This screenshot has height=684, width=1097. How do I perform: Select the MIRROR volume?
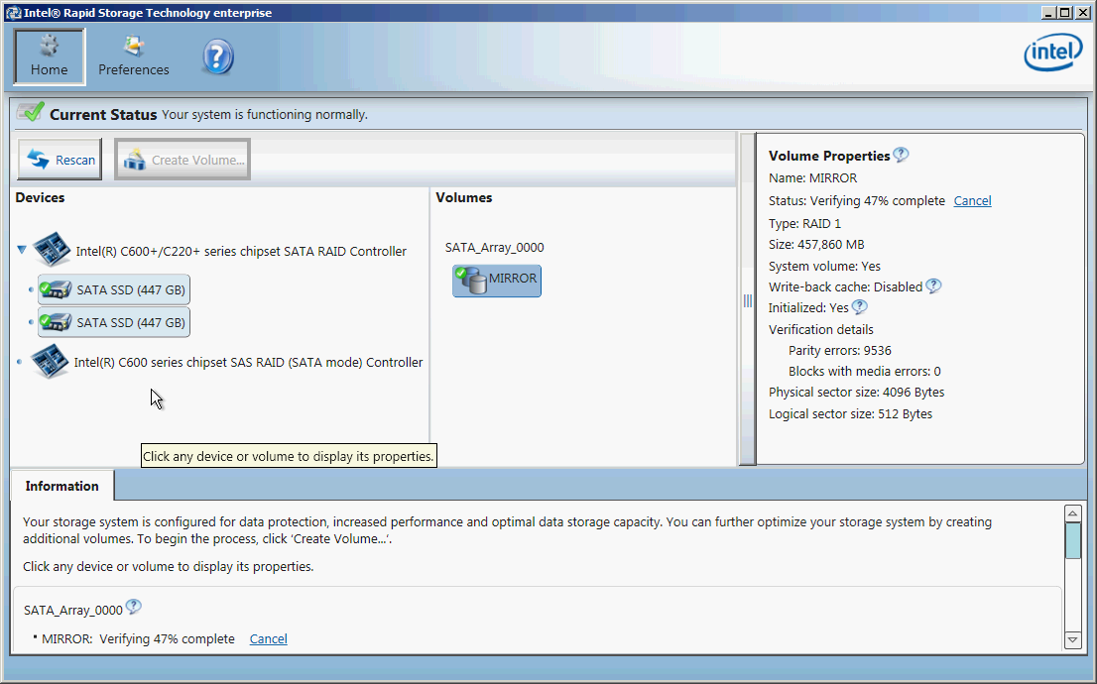(497, 281)
